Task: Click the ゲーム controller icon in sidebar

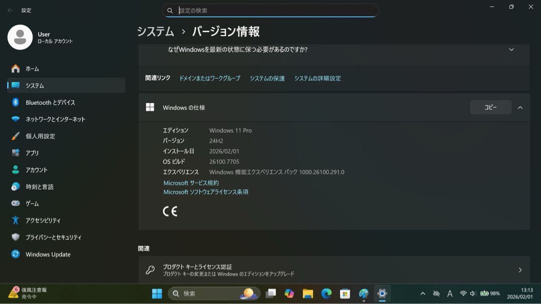Action: tap(15, 203)
